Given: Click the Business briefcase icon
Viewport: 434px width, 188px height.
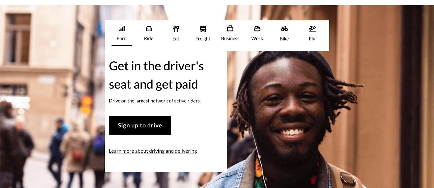Looking at the screenshot, I should click(230, 28).
